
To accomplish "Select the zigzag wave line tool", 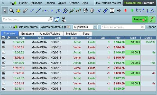I will point(79,11).
